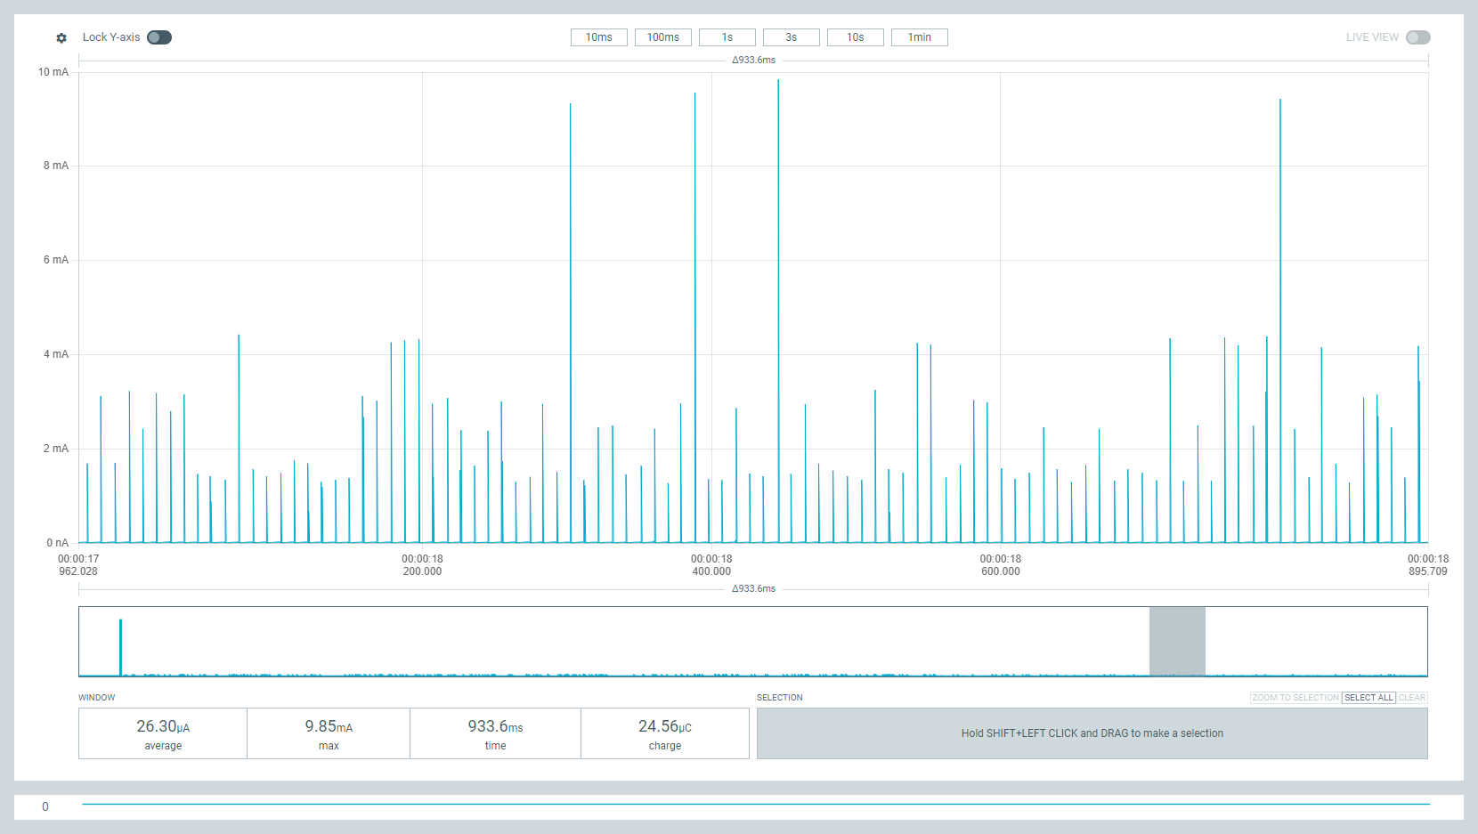Screen dimensions: 1478x834
Task: Click the 24.56 µC charge box
Action: tap(664, 734)
